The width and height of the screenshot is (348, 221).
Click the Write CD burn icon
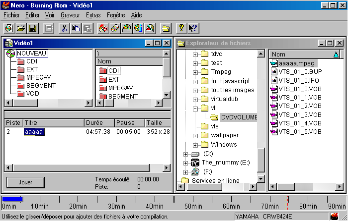(x=103, y=28)
